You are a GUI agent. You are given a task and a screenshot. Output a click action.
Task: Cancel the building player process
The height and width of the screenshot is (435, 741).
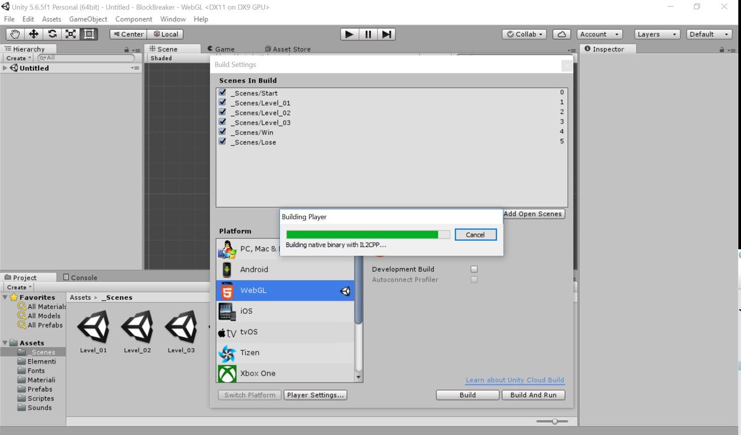(x=475, y=234)
